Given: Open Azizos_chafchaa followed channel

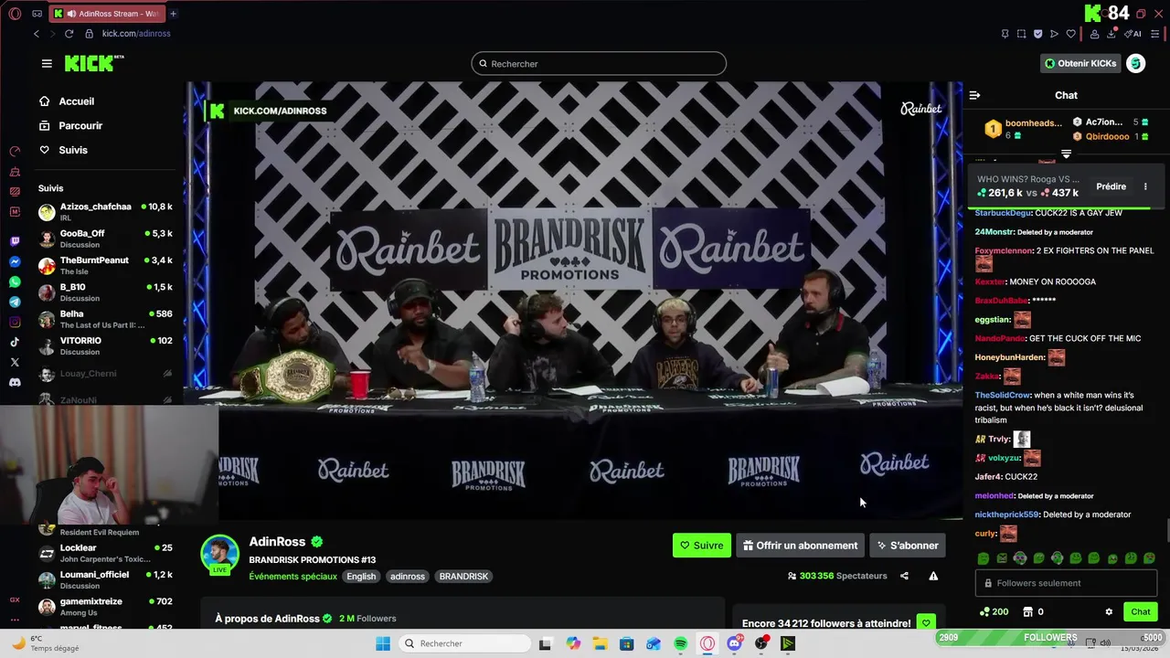Looking at the screenshot, I should pyautogui.click(x=107, y=212).
